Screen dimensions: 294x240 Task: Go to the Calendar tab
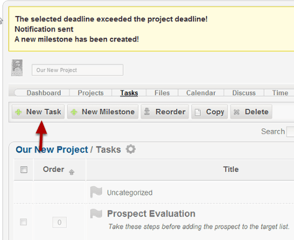tap(201, 93)
